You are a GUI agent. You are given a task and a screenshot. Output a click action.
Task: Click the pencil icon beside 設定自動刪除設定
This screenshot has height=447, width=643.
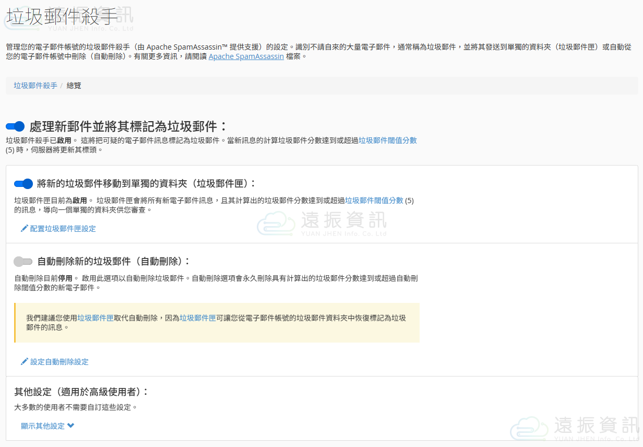24,362
